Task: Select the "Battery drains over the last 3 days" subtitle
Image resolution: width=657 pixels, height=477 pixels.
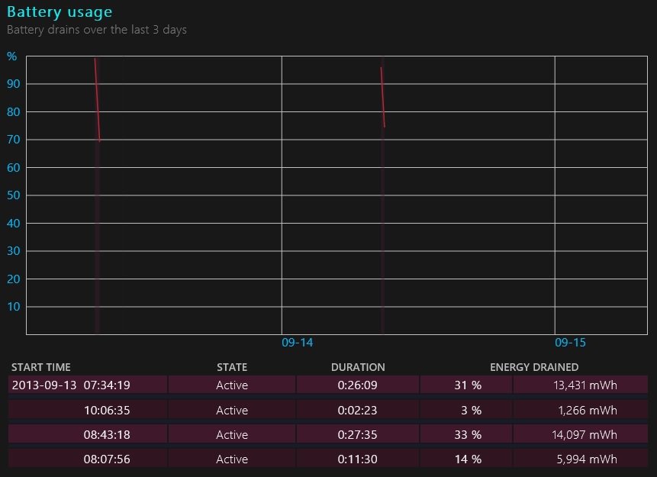Action: pos(97,30)
